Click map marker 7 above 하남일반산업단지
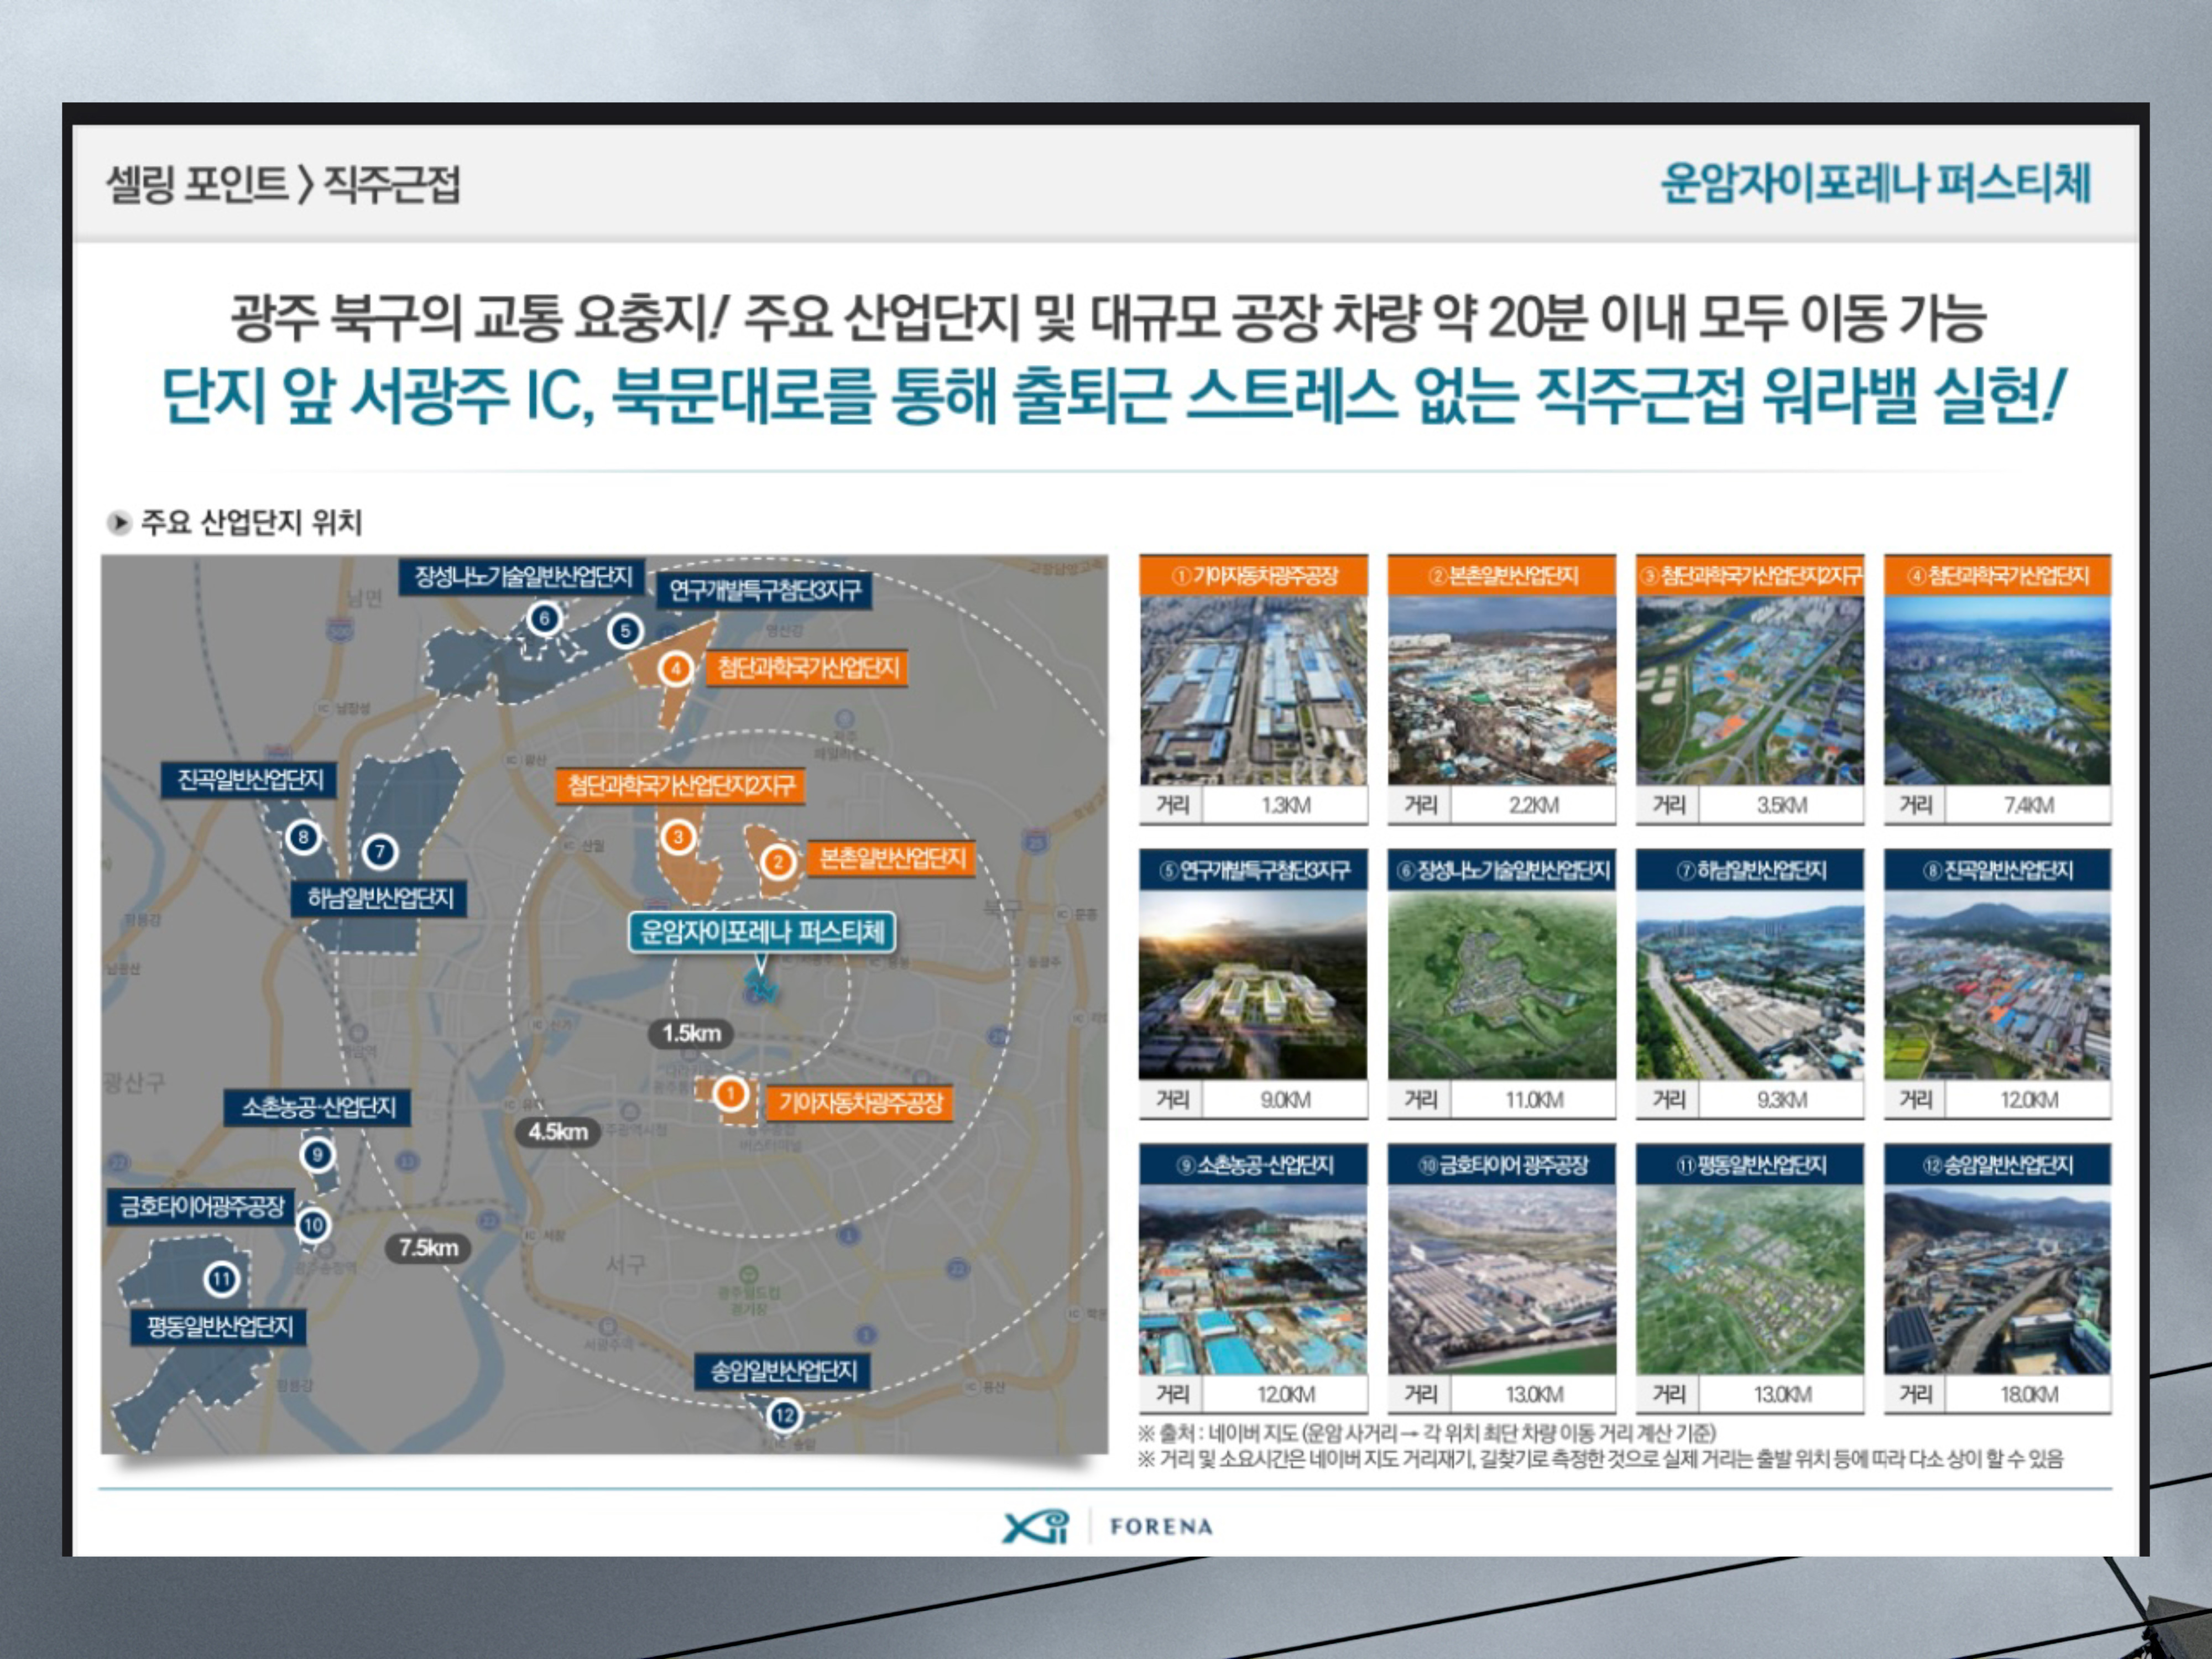 click(x=379, y=852)
